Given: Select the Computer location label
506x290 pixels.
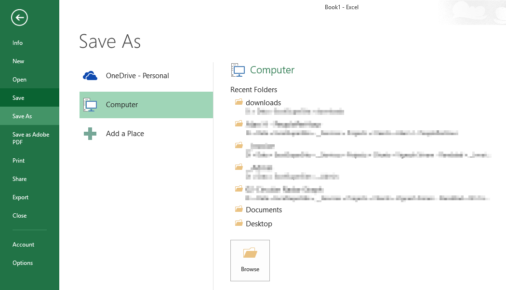Looking at the screenshot, I should tap(122, 105).
